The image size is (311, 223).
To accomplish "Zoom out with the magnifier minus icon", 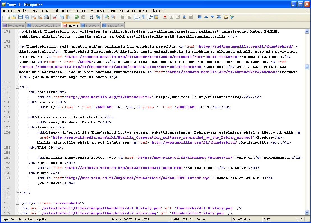I will point(113,17).
